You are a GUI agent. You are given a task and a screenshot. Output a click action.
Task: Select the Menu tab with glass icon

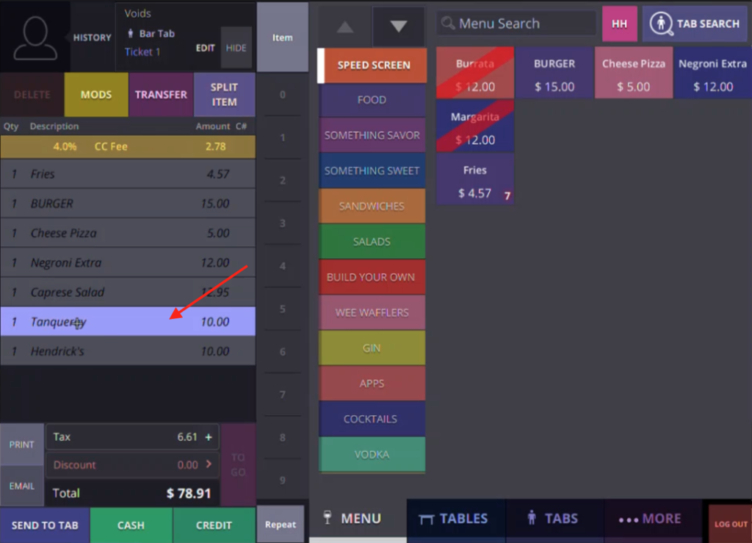coord(352,519)
